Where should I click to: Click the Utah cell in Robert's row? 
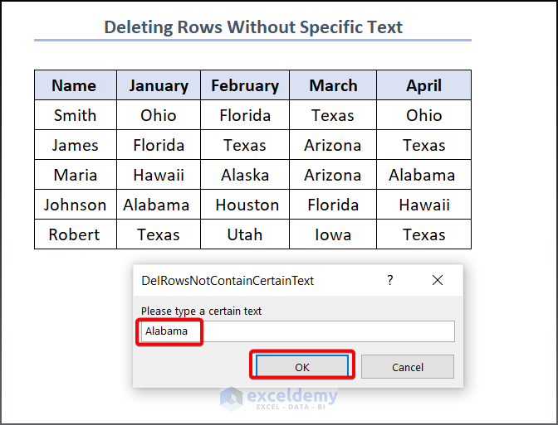pos(245,234)
